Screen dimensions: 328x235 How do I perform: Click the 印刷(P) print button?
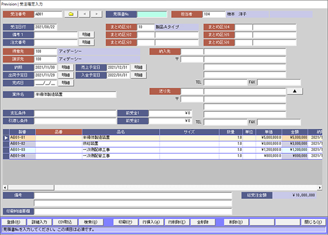(x=126, y=222)
